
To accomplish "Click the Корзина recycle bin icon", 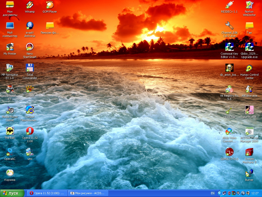I will [x=10, y=173].
